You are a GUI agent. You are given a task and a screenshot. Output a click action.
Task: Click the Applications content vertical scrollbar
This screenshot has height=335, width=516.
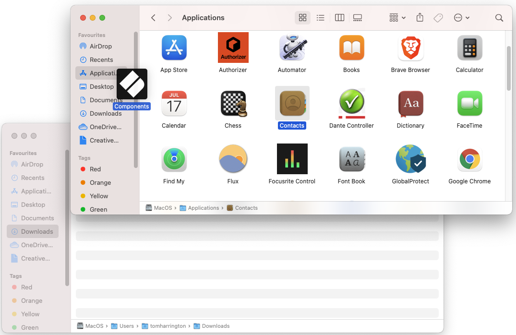pyautogui.click(x=508, y=69)
